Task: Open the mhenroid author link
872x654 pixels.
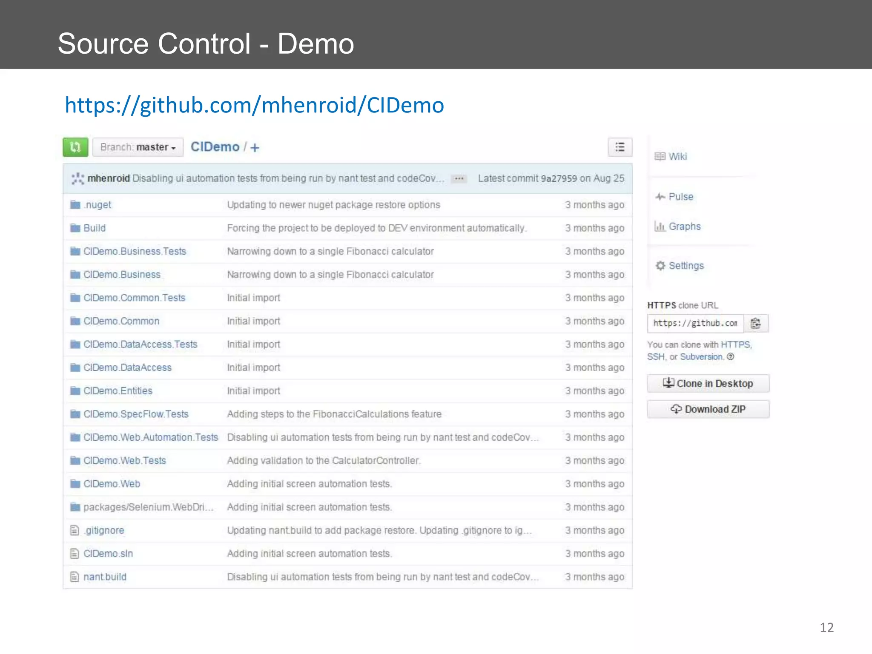Action: click(x=109, y=178)
